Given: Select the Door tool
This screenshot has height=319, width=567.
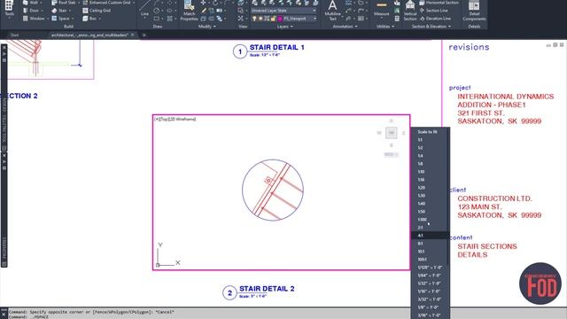Looking at the screenshot, I should click(32, 11).
